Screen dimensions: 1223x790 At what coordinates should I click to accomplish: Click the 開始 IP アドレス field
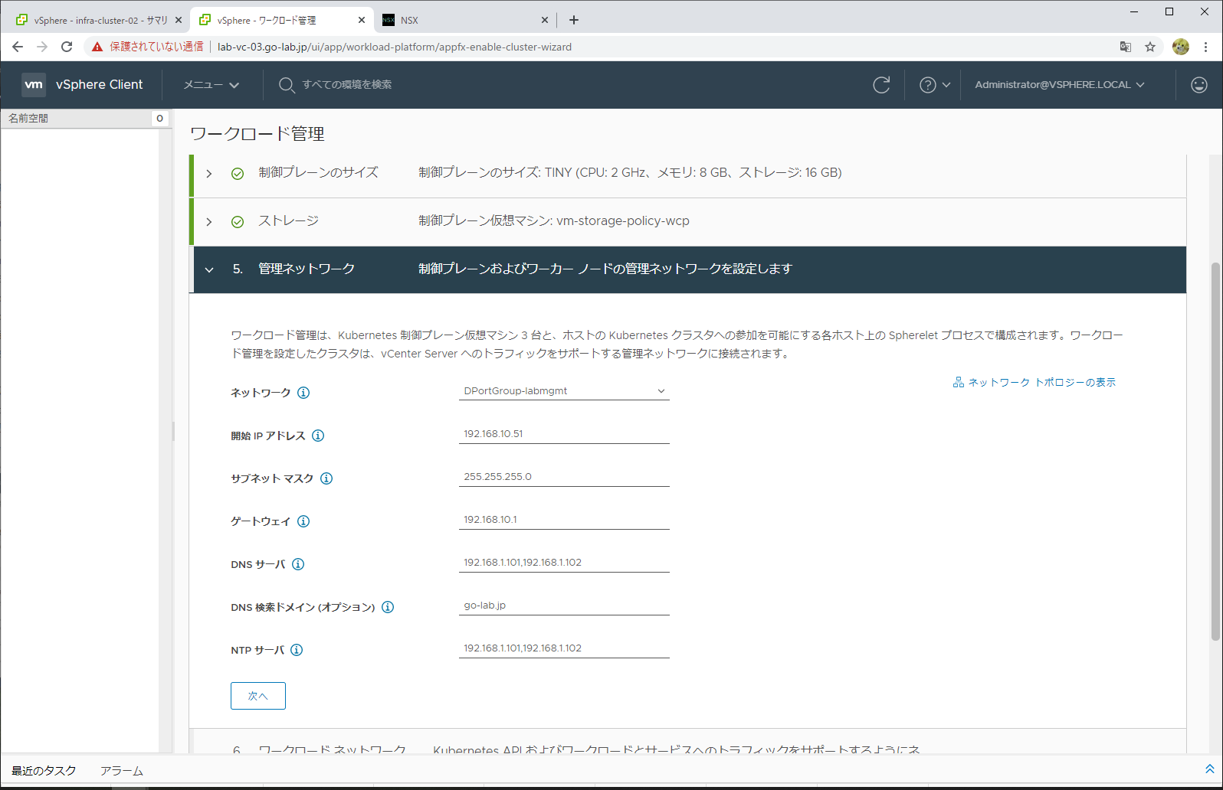(564, 434)
